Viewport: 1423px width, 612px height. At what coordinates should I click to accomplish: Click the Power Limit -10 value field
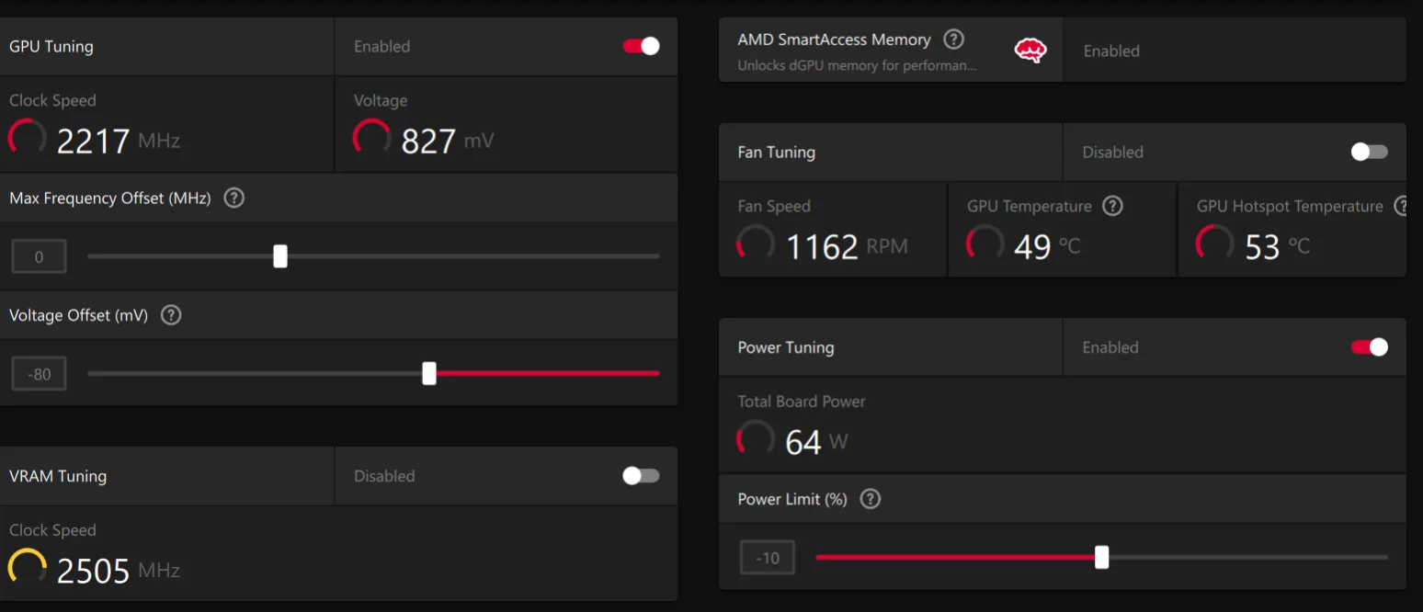point(768,558)
